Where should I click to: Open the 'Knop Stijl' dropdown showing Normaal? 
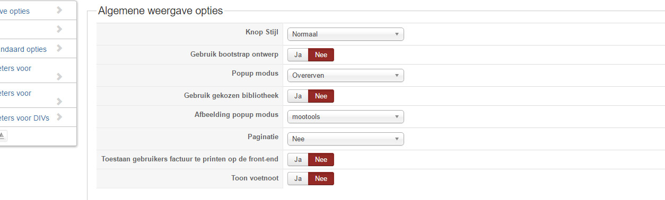pos(346,34)
